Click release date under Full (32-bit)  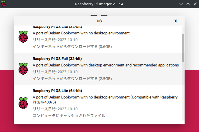coord(55,72)
